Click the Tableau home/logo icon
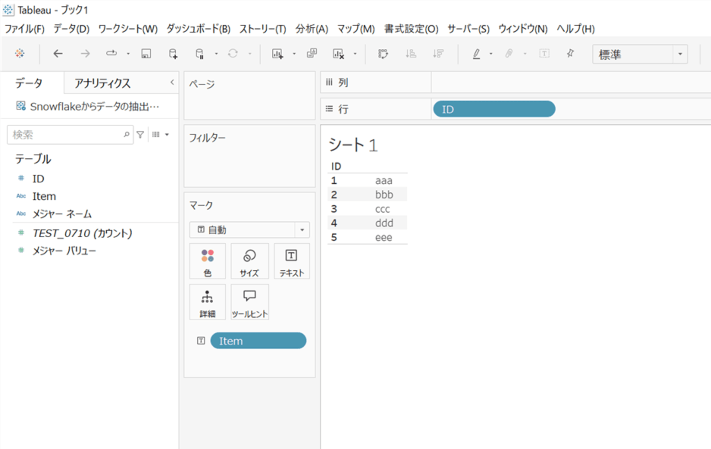 tap(20, 54)
